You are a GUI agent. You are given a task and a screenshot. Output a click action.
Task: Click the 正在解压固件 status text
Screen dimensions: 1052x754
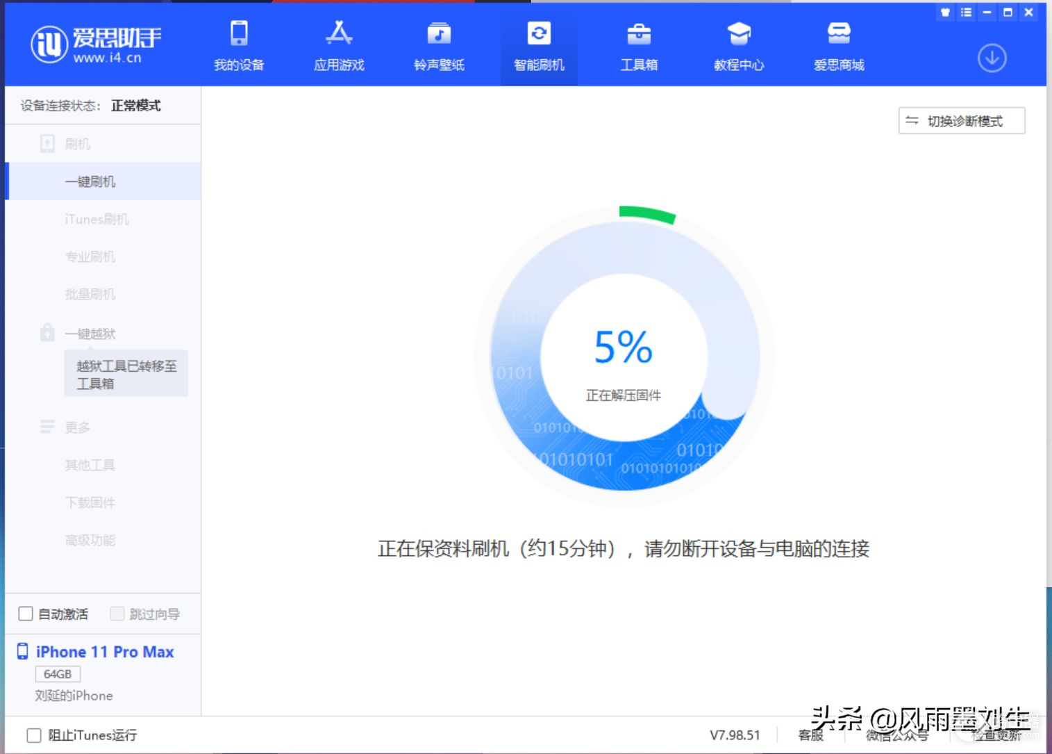(624, 395)
